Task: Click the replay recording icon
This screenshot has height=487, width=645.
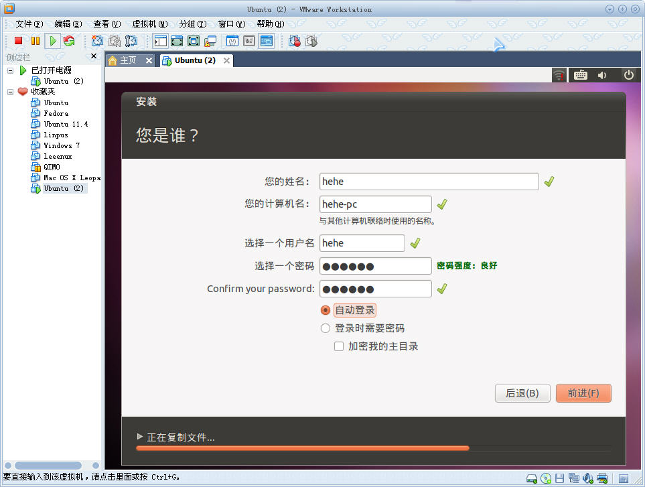Action: (x=311, y=41)
